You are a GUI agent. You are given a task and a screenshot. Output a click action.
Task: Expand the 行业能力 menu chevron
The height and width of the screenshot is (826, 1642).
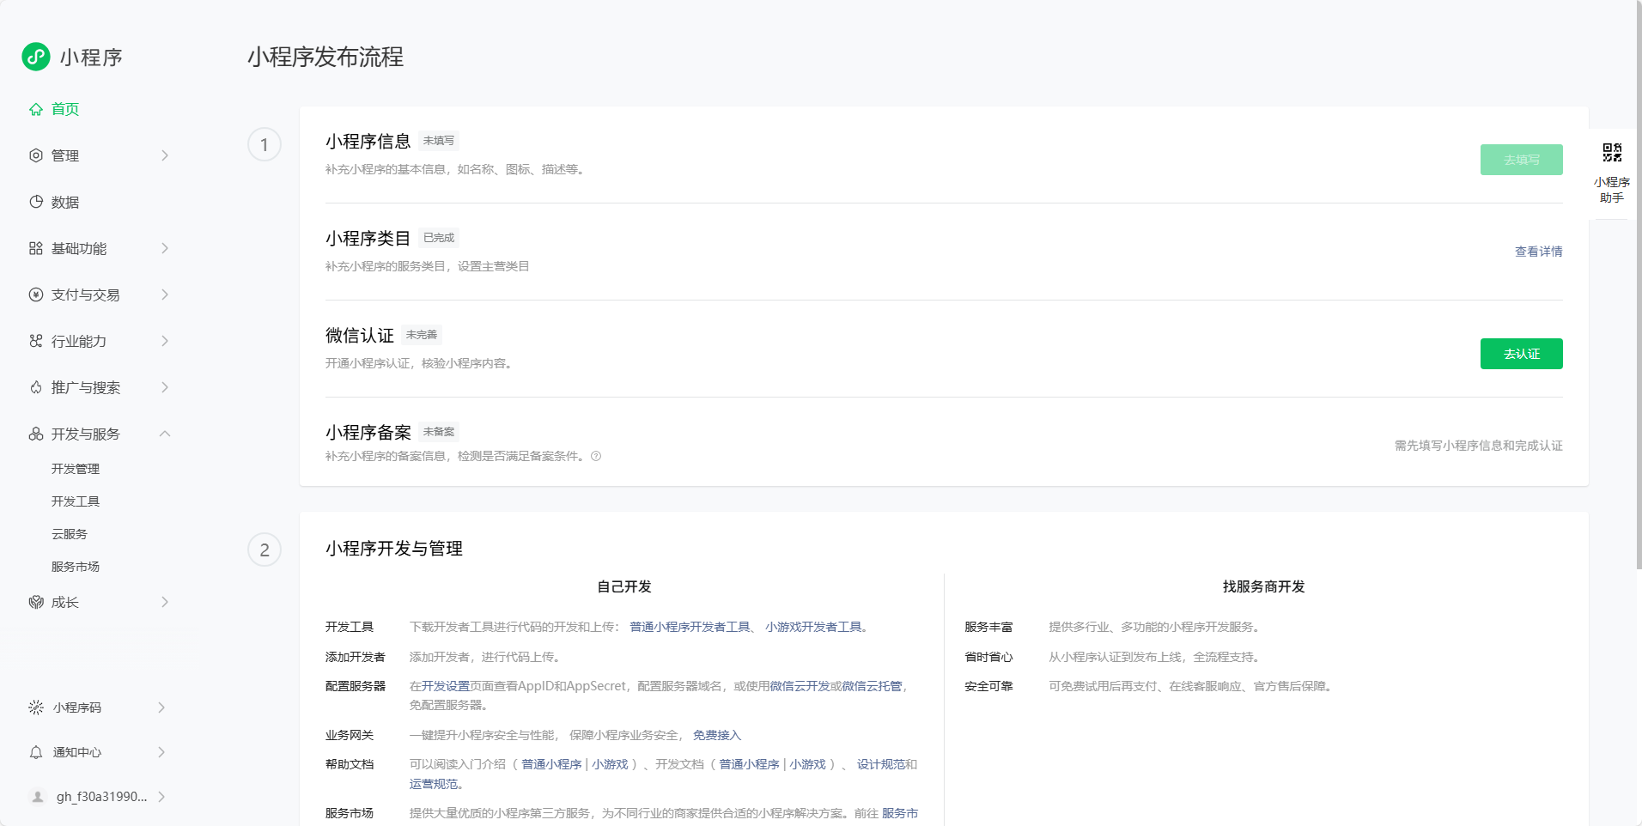[165, 341]
